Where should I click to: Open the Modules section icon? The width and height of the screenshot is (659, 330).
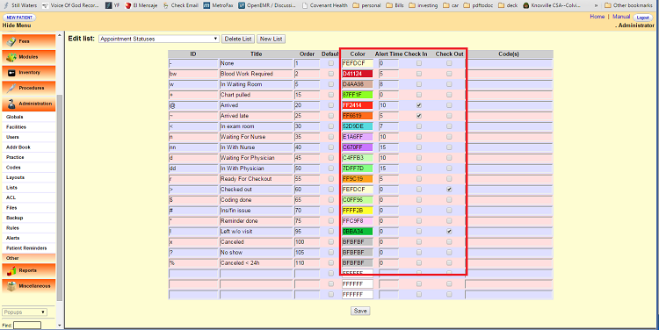(x=11, y=57)
